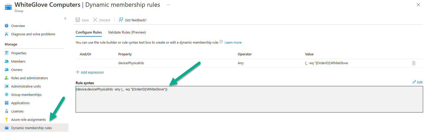Open the Got feedback? link
The height and width of the screenshot is (133, 427).
pyautogui.click(x=136, y=20)
